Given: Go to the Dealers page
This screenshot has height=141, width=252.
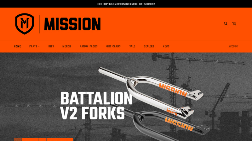Looking at the screenshot, I should pyautogui.click(x=149, y=46).
